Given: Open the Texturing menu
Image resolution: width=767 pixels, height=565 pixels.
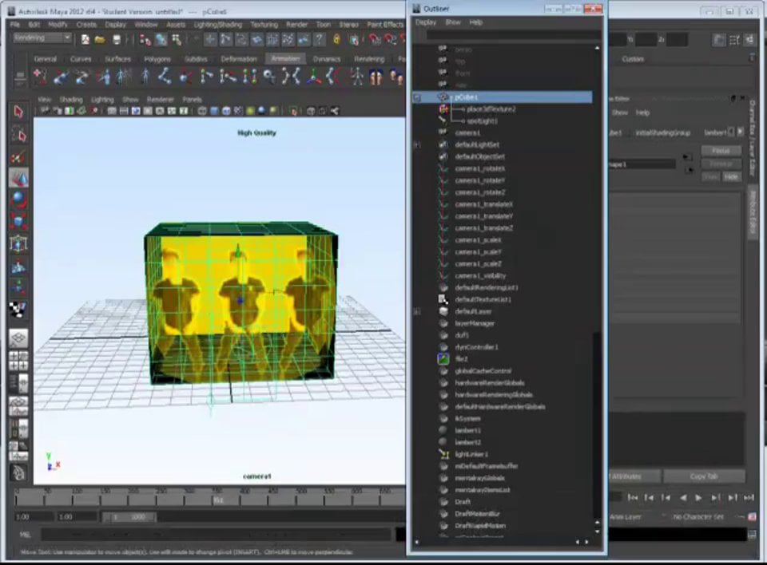Looking at the screenshot, I should click(x=264, y=25).
